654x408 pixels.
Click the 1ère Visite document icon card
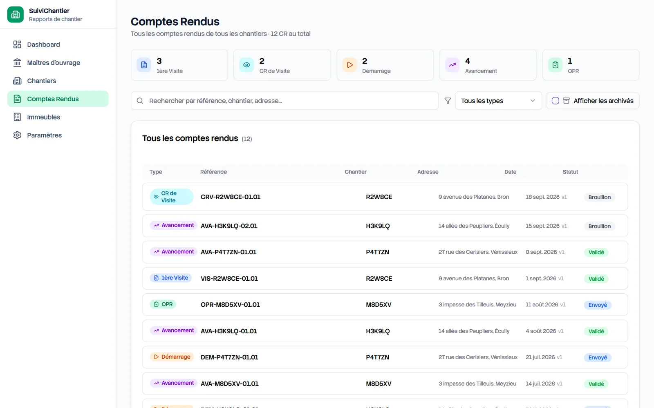tap(144, 65)
